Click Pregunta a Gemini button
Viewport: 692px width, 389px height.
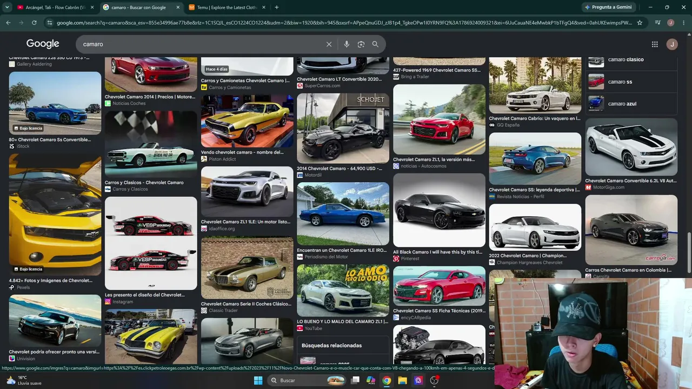coord(608,8)
